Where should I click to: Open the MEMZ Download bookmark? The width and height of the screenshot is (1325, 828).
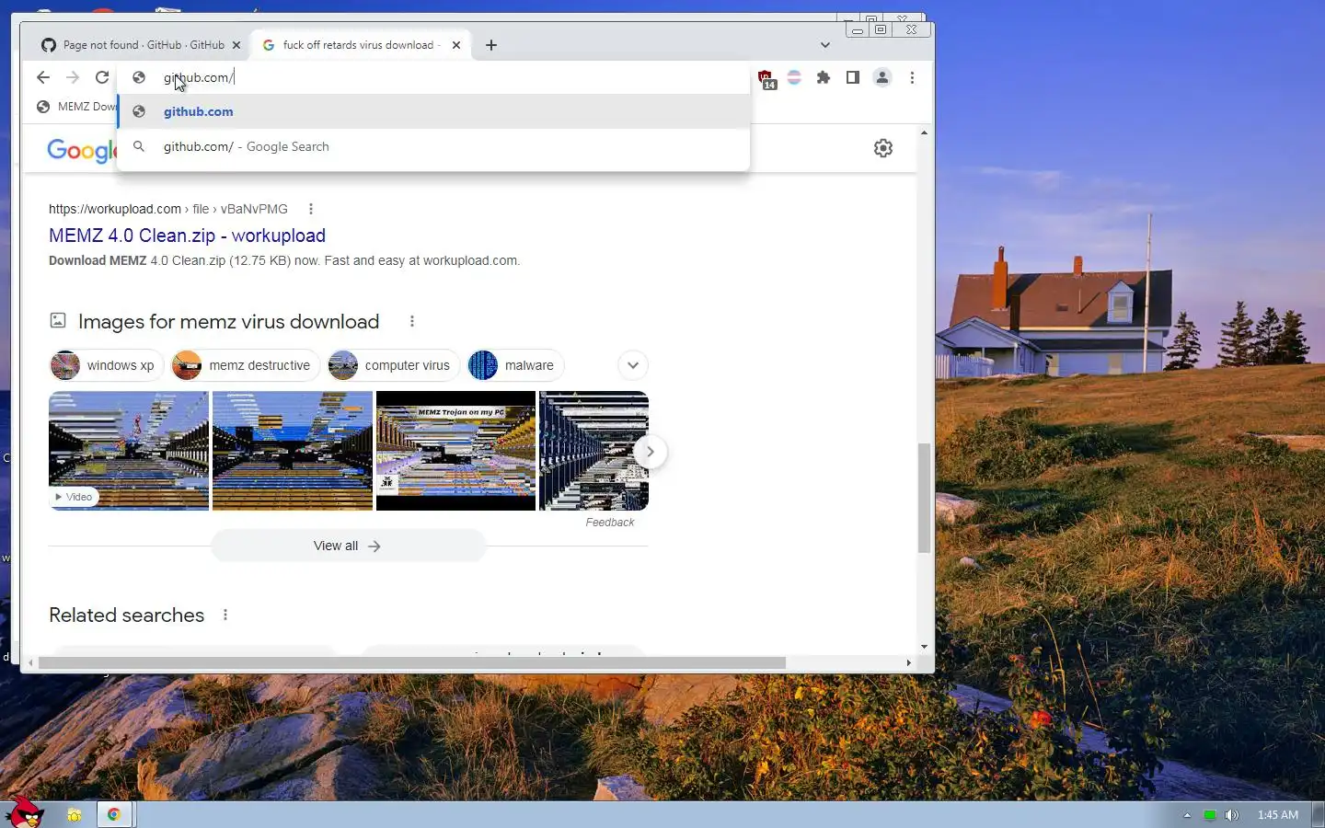[77, 107]
